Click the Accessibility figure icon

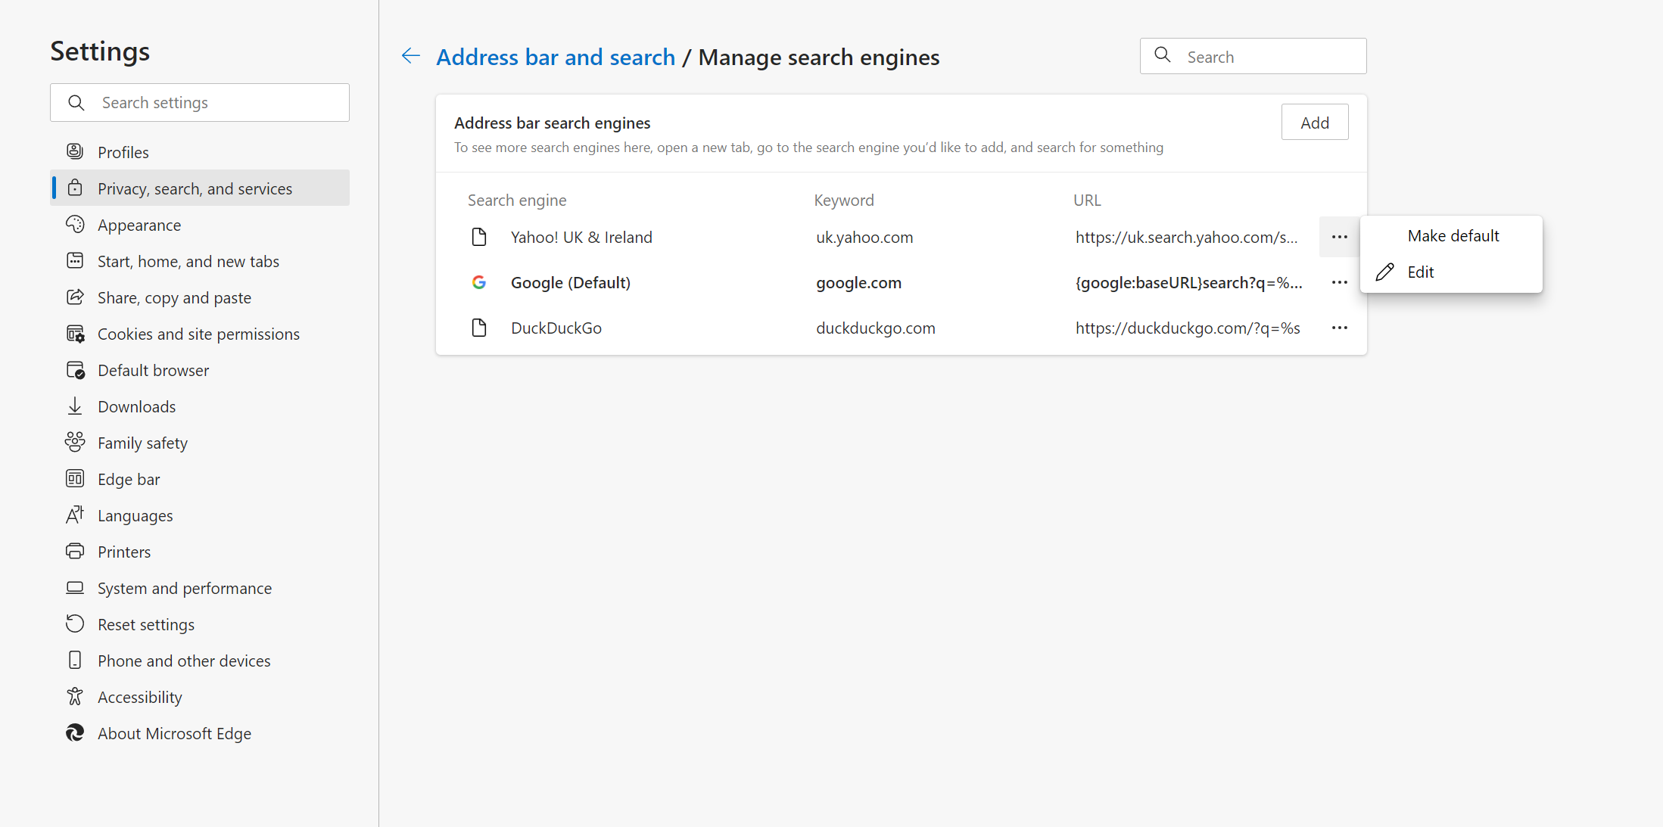tap(75, 697)
